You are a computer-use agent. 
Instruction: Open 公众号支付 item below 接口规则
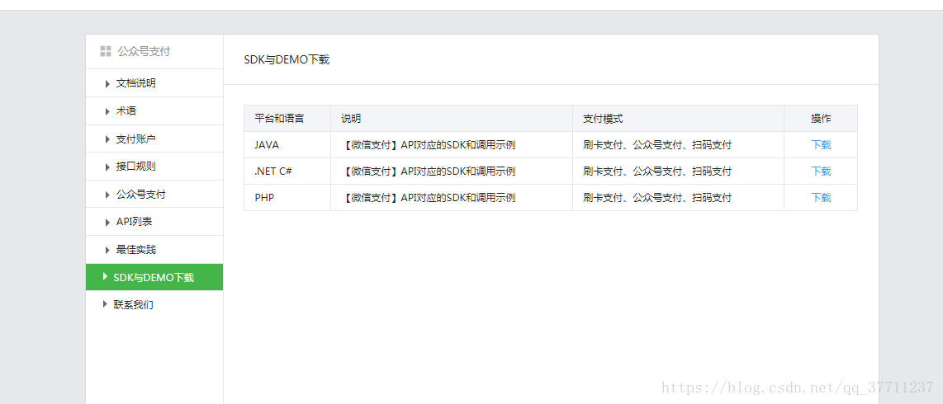[154, 194]
